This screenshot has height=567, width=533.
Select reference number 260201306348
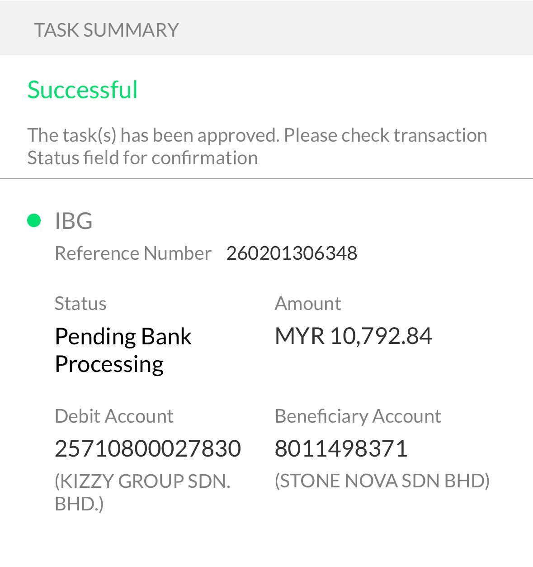[x=292, y=253]
